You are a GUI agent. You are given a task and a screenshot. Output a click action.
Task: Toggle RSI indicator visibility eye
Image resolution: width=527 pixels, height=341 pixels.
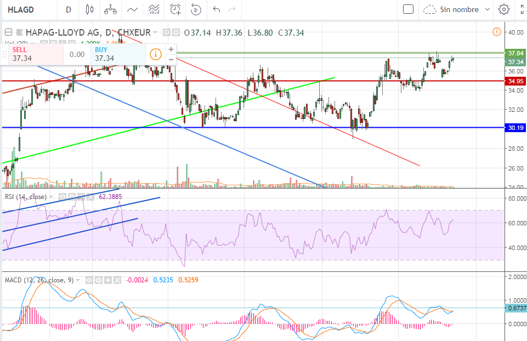[62, 197]
